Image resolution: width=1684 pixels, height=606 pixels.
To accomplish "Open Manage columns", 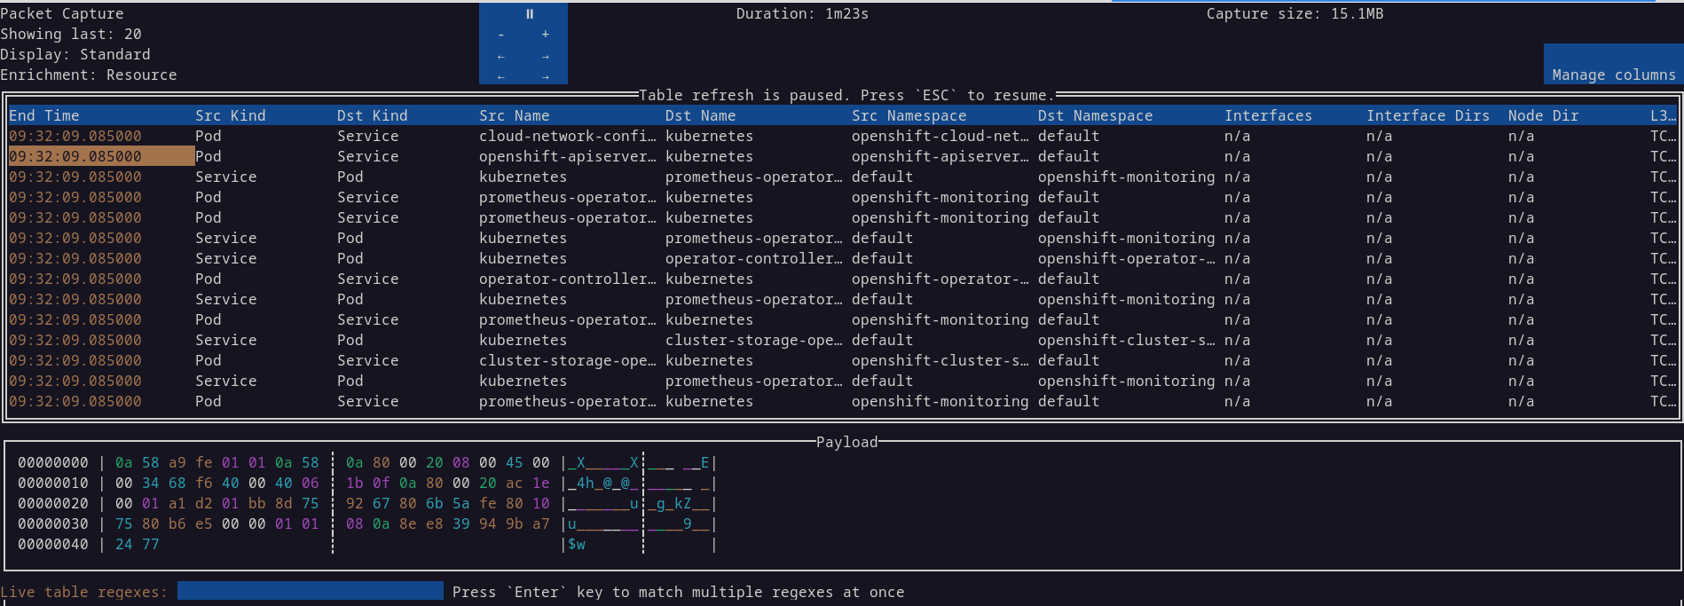I will [x=1613, y=75].
